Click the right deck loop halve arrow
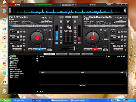This screenshot has width=136, height=102. (x=114, y=46)
